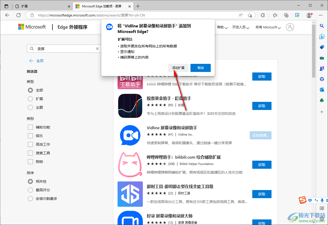Open the Edge settings and more menu

click(x=321, y=15)
